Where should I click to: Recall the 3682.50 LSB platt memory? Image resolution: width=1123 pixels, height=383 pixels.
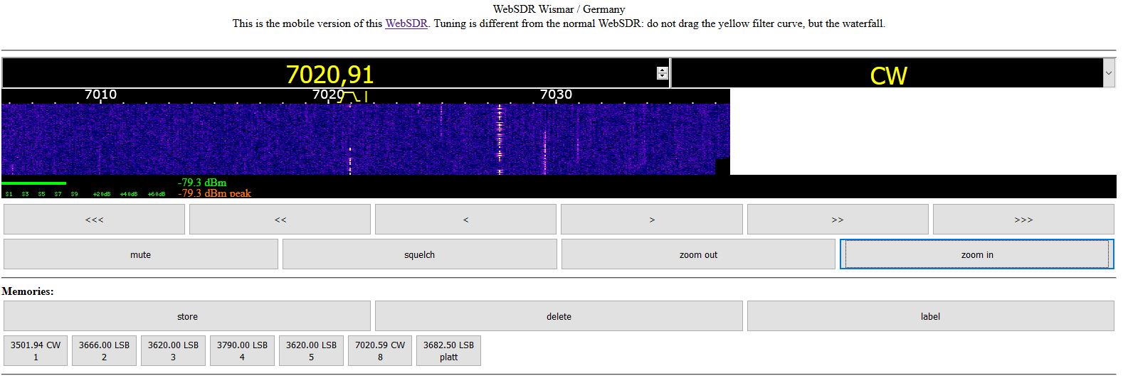(x=448, y=351)
